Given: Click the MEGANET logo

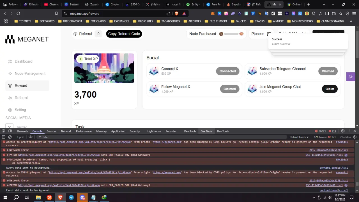Looking at the screenshot, I should point(27,39).
